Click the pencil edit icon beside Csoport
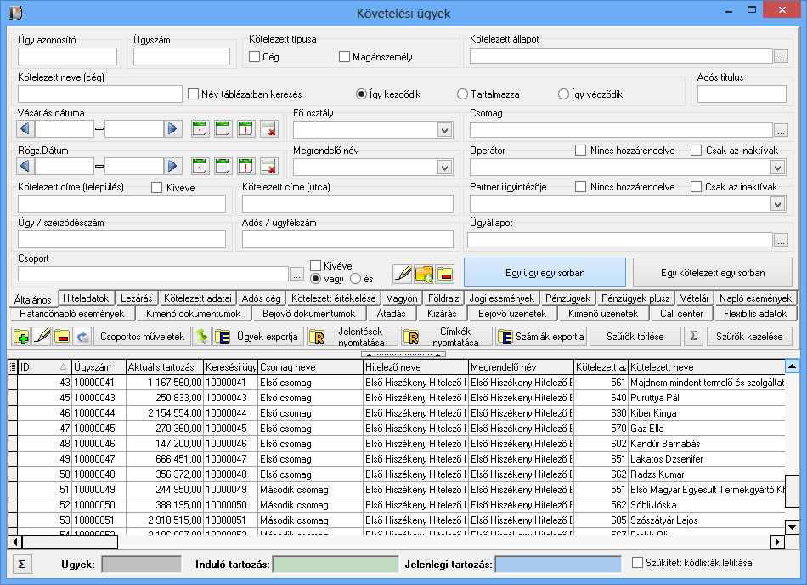Screen dimensions: 807x585 click(402, 274)
